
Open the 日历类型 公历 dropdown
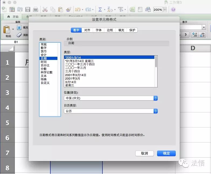pyautogui.click(x=111, y=111)
